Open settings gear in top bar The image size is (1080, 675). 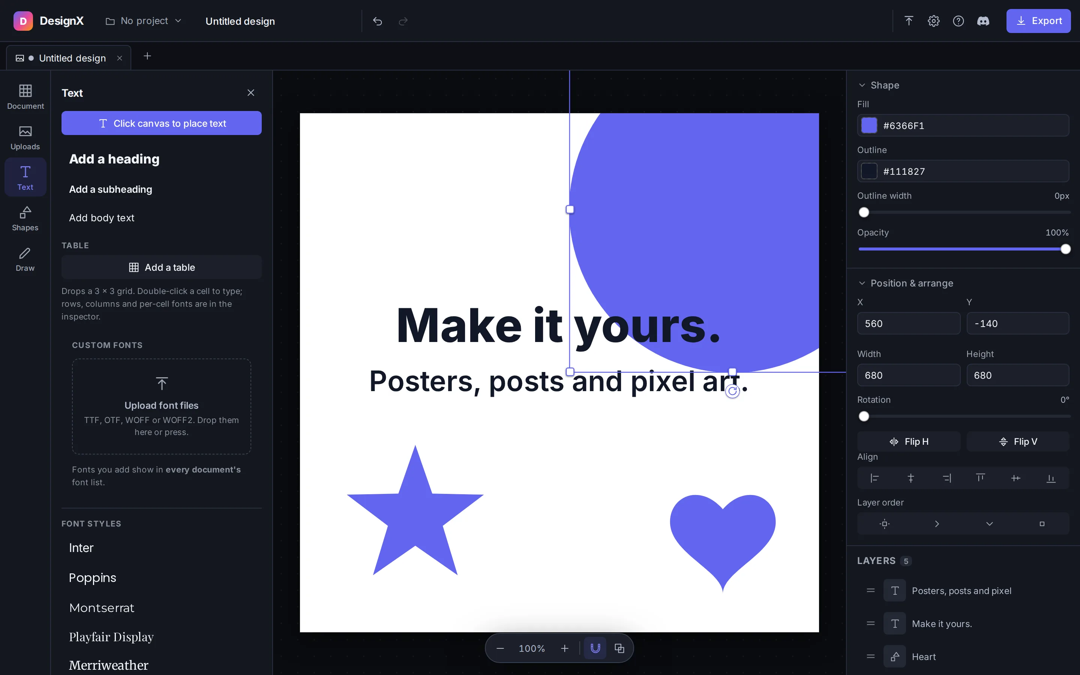click(934, 21)
